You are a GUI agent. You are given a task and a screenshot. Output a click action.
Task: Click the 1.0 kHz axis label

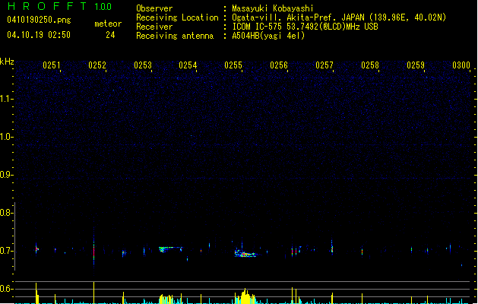[x=7, y=137]
